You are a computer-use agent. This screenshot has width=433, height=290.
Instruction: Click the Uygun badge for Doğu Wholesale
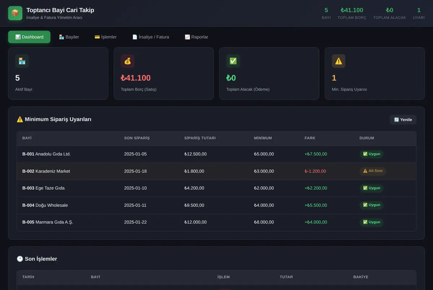(371, 205)
